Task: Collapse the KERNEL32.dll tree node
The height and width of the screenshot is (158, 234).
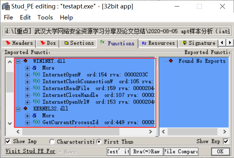Action: click(x=18, y=109)
